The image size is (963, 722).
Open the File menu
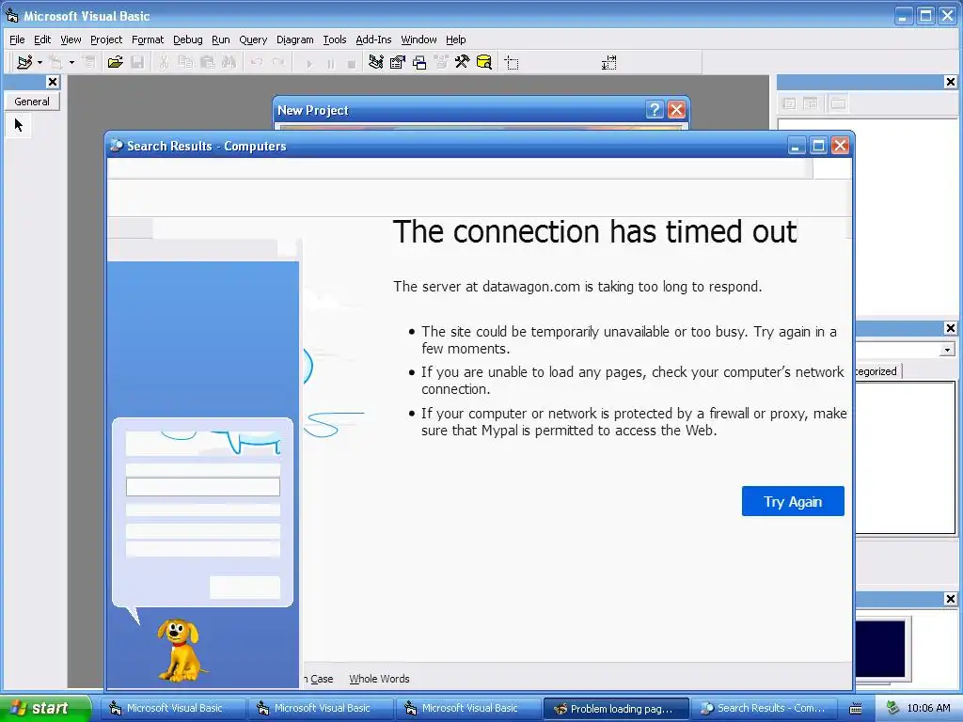point(17,39)
